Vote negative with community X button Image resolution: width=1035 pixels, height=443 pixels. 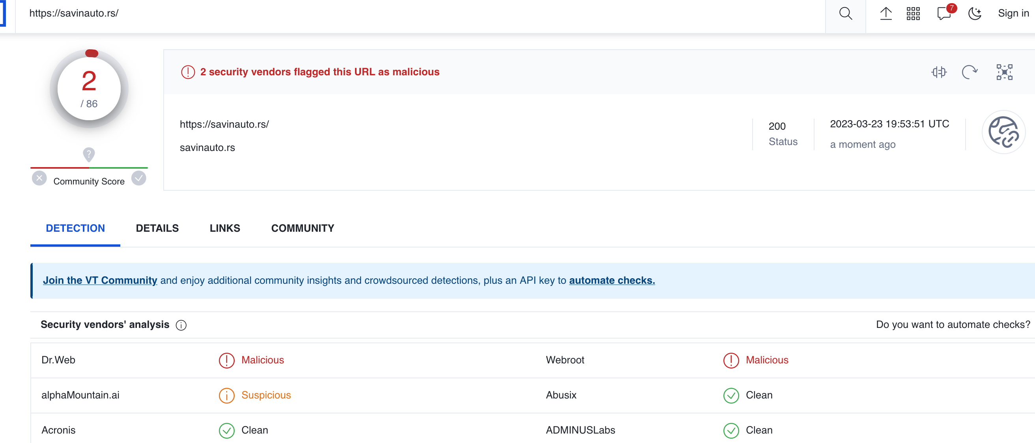(x=39, y=178)
